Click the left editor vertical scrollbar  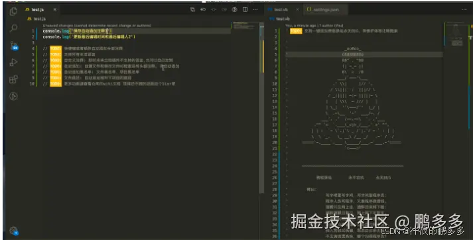(x=261, y=108)
